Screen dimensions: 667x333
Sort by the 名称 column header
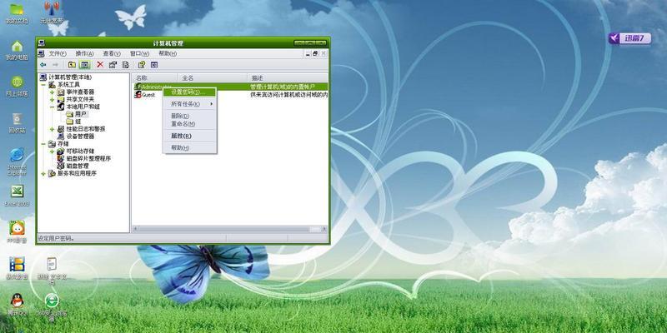pyautogui.click(x=155, y=78)
